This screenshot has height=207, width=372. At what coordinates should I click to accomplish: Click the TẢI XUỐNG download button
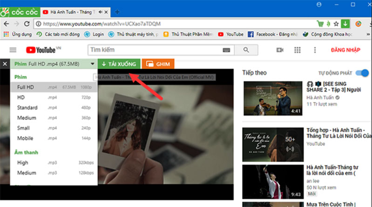point(119,64)
